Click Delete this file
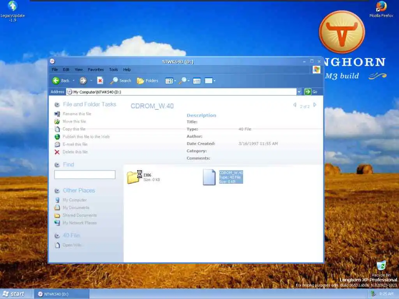The image size is (399, 299). point(75,152)
